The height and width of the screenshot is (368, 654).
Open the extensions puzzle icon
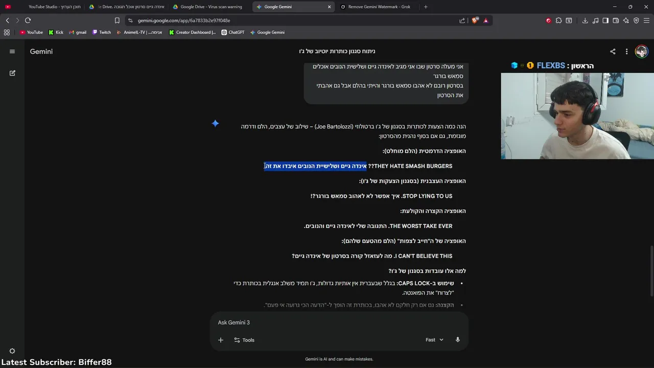[x=558, y=20]
